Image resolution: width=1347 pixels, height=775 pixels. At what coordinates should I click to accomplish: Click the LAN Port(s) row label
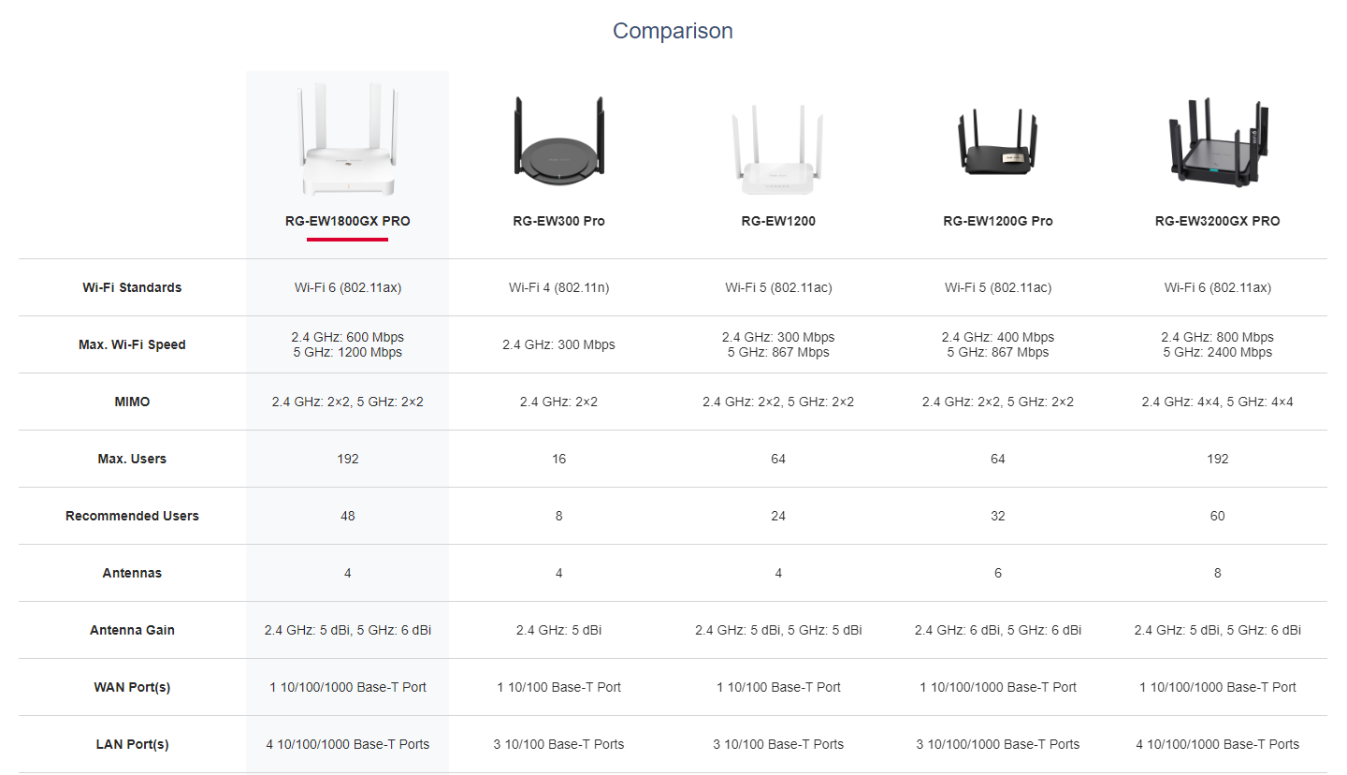click(132, 744)
